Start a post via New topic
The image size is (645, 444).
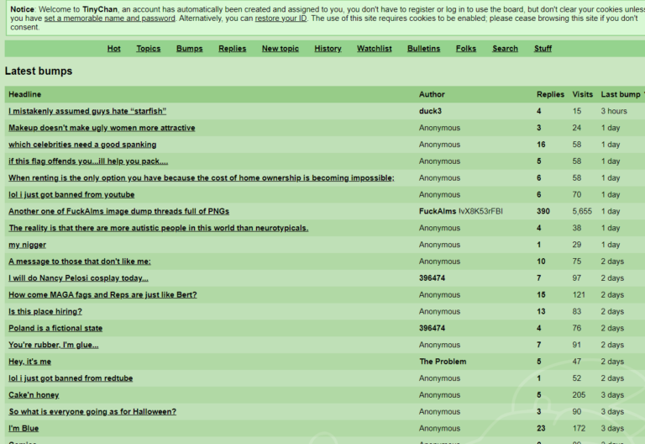click(281, 49)
